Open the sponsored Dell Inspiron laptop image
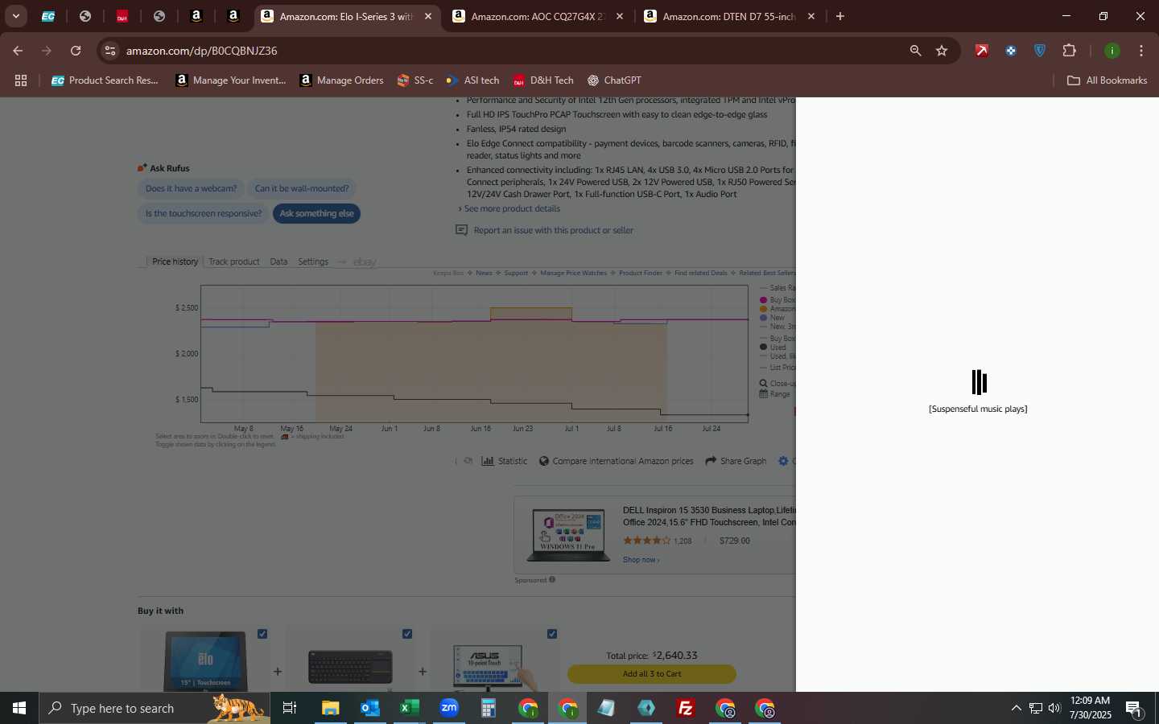1159x724 pixels. 567,533
